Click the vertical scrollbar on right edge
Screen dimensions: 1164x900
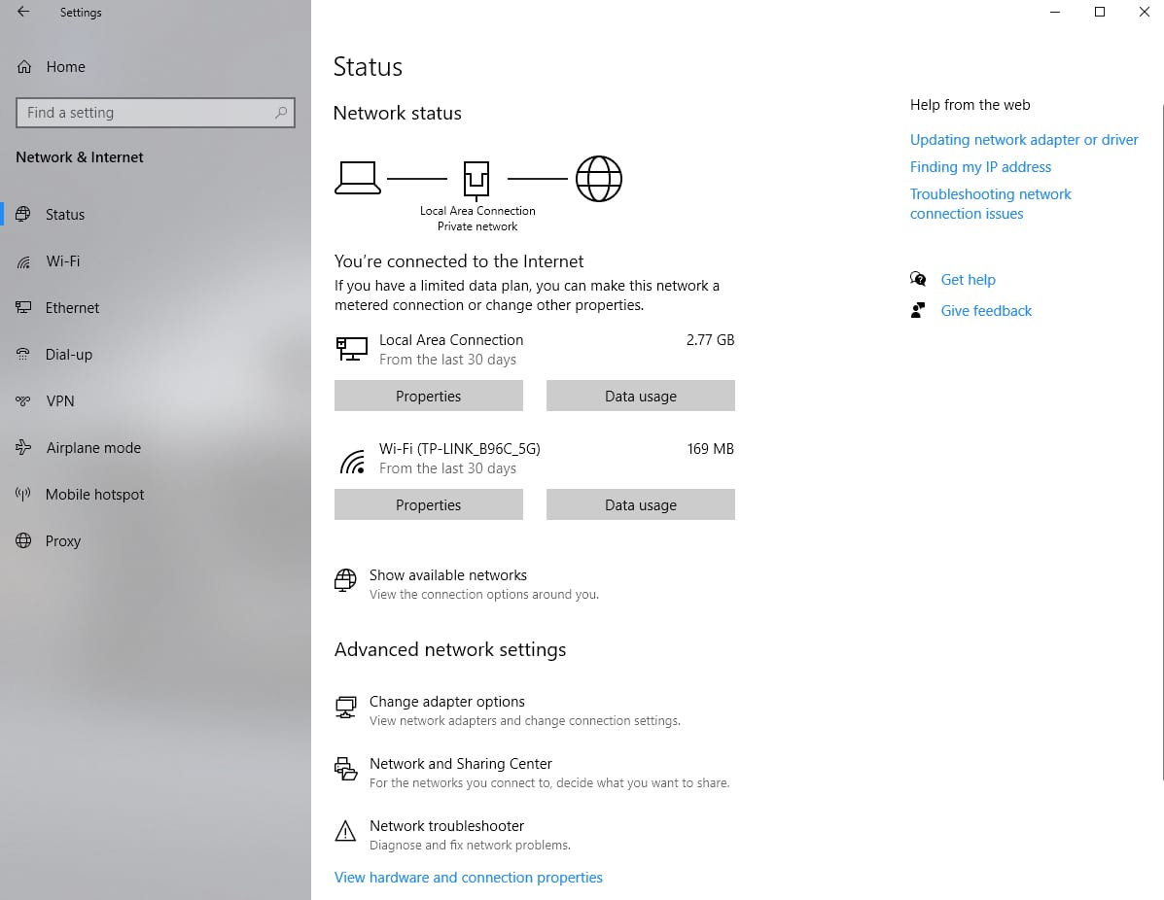click(x=1161, y=437)
